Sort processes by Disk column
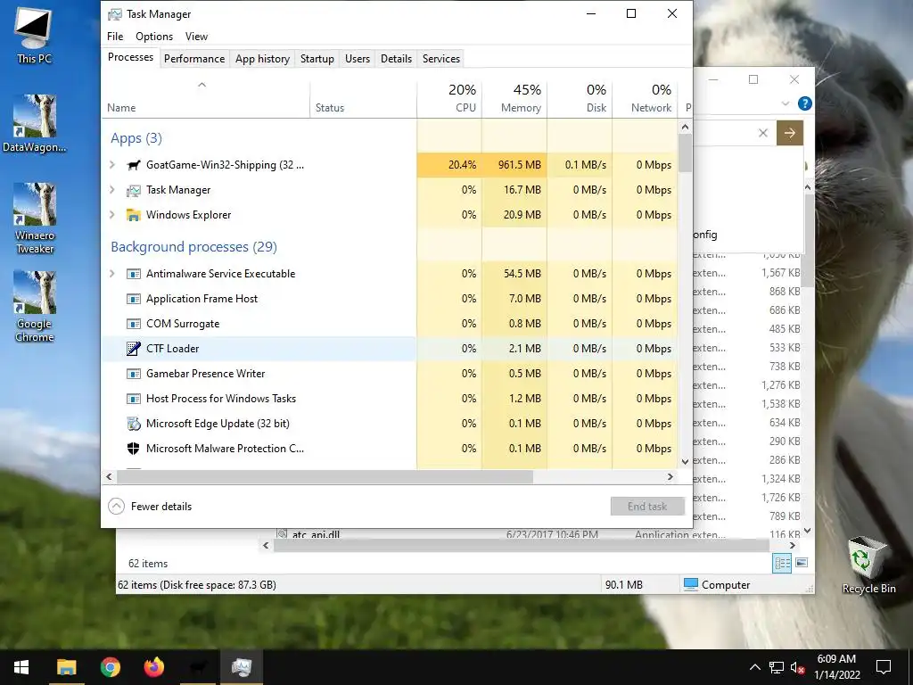Image resolution: width=913 pixels, height=685 pixels. [580, 98]
